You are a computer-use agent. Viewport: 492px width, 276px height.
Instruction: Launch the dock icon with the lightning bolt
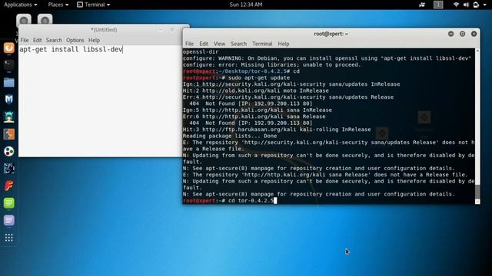click(8, 134)
